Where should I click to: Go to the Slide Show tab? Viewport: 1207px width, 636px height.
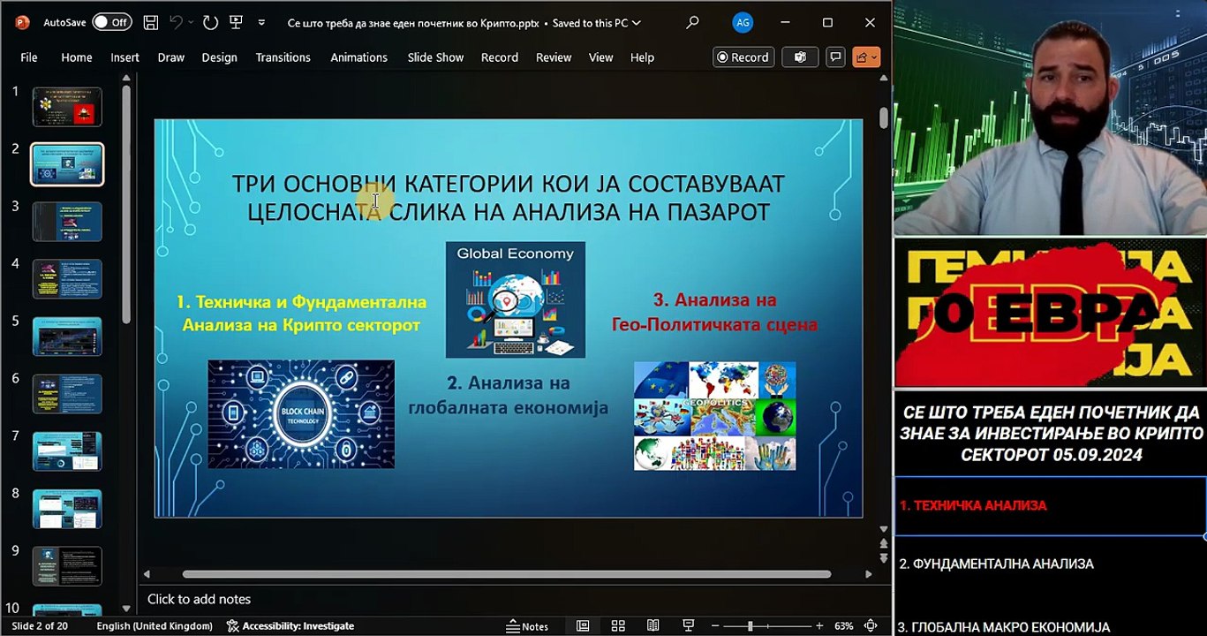tap(435, 57)
